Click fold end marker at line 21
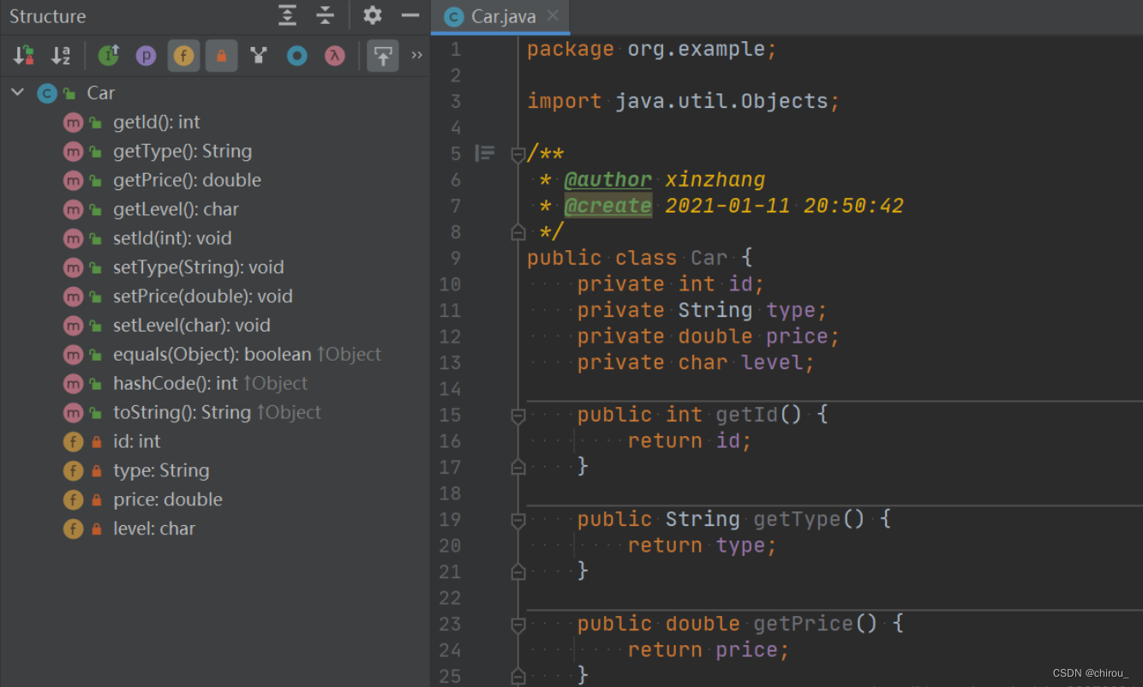 518,571
